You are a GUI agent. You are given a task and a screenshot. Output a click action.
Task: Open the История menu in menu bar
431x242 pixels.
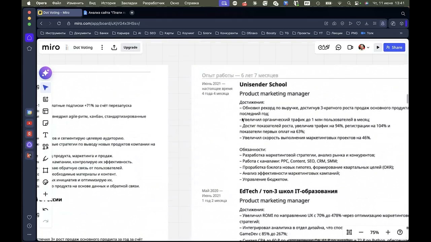pyautogui.click(x=108, y=3)
